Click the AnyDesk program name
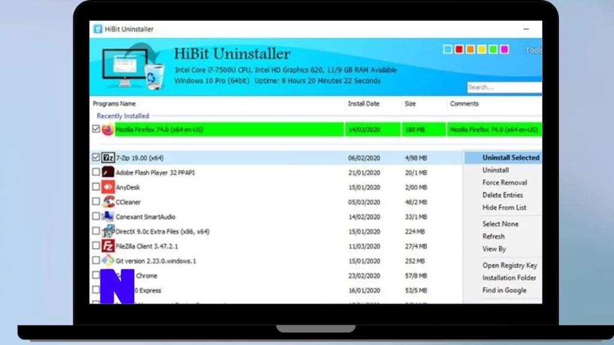 [128, 187]
